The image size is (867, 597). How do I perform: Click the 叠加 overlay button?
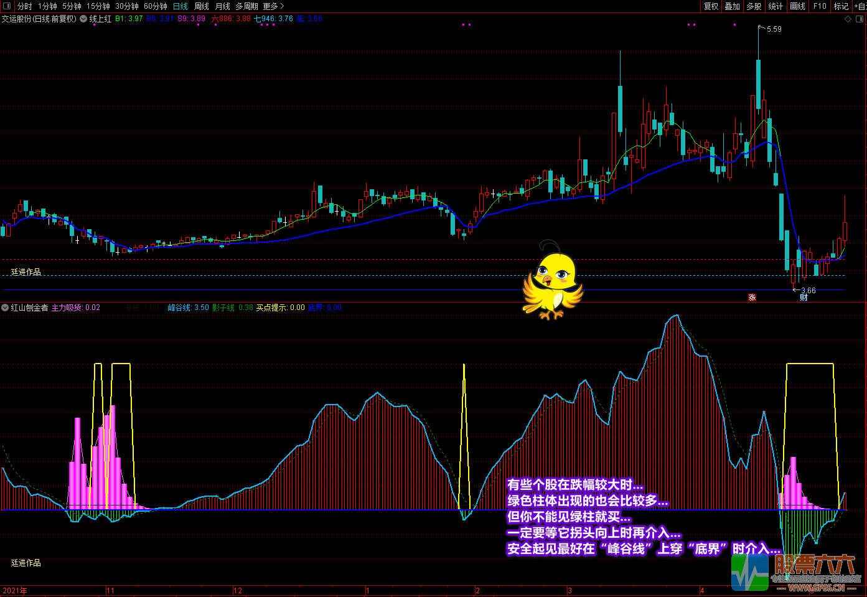pos(732,6)
